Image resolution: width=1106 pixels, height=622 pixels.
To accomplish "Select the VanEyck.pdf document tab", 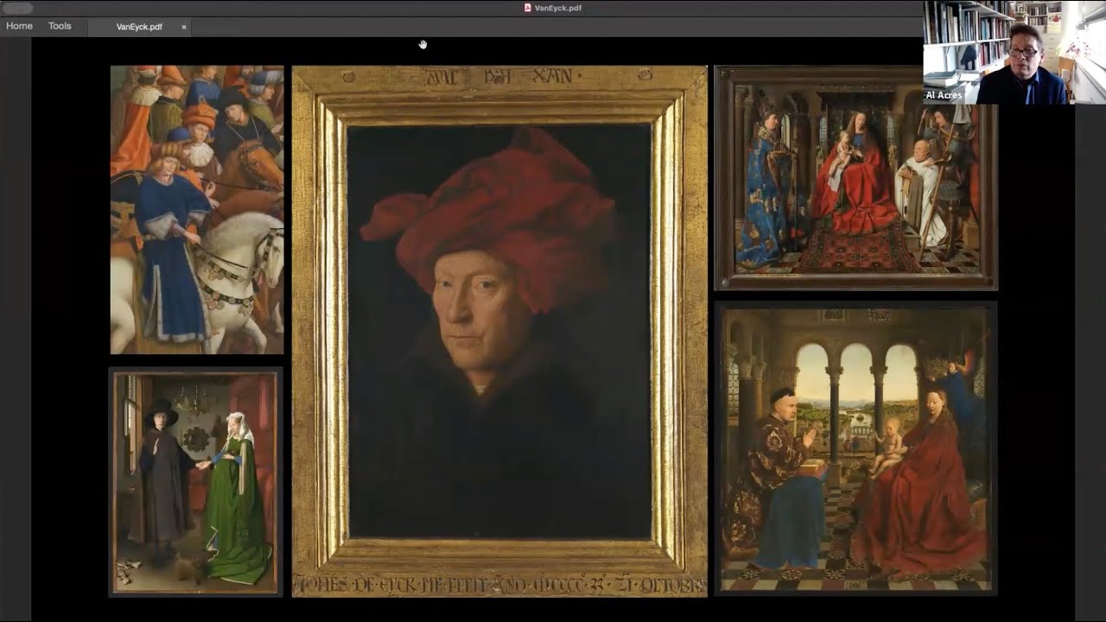I will pos(139,27).
